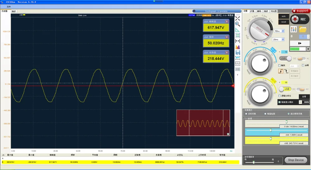Click the fit-to-screen expand arrows icon
Image resolution: width=311 pixels, height=170 pixels.
point(237,18)
